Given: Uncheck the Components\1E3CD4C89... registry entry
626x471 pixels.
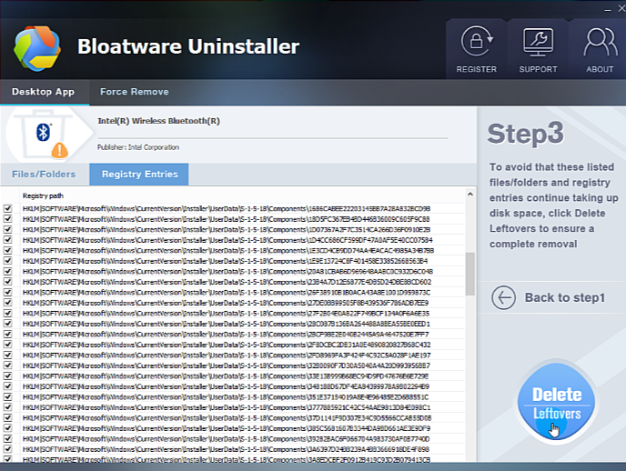Looking at the screenshot, I should click(7, 250).
